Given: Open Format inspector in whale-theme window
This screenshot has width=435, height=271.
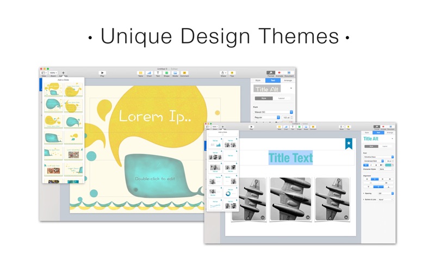Looking at the screenshot, I should (x=271, y=73).
